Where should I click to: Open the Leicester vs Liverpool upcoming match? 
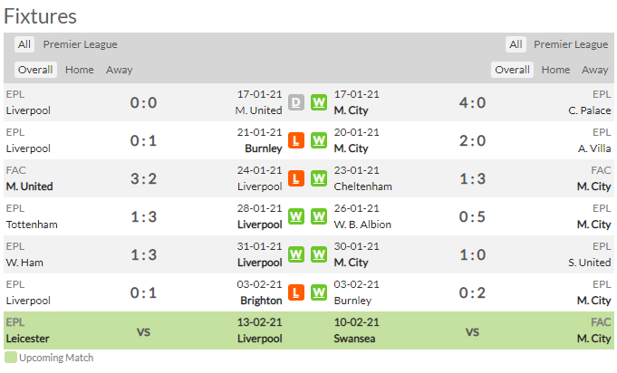coord(144,330)
